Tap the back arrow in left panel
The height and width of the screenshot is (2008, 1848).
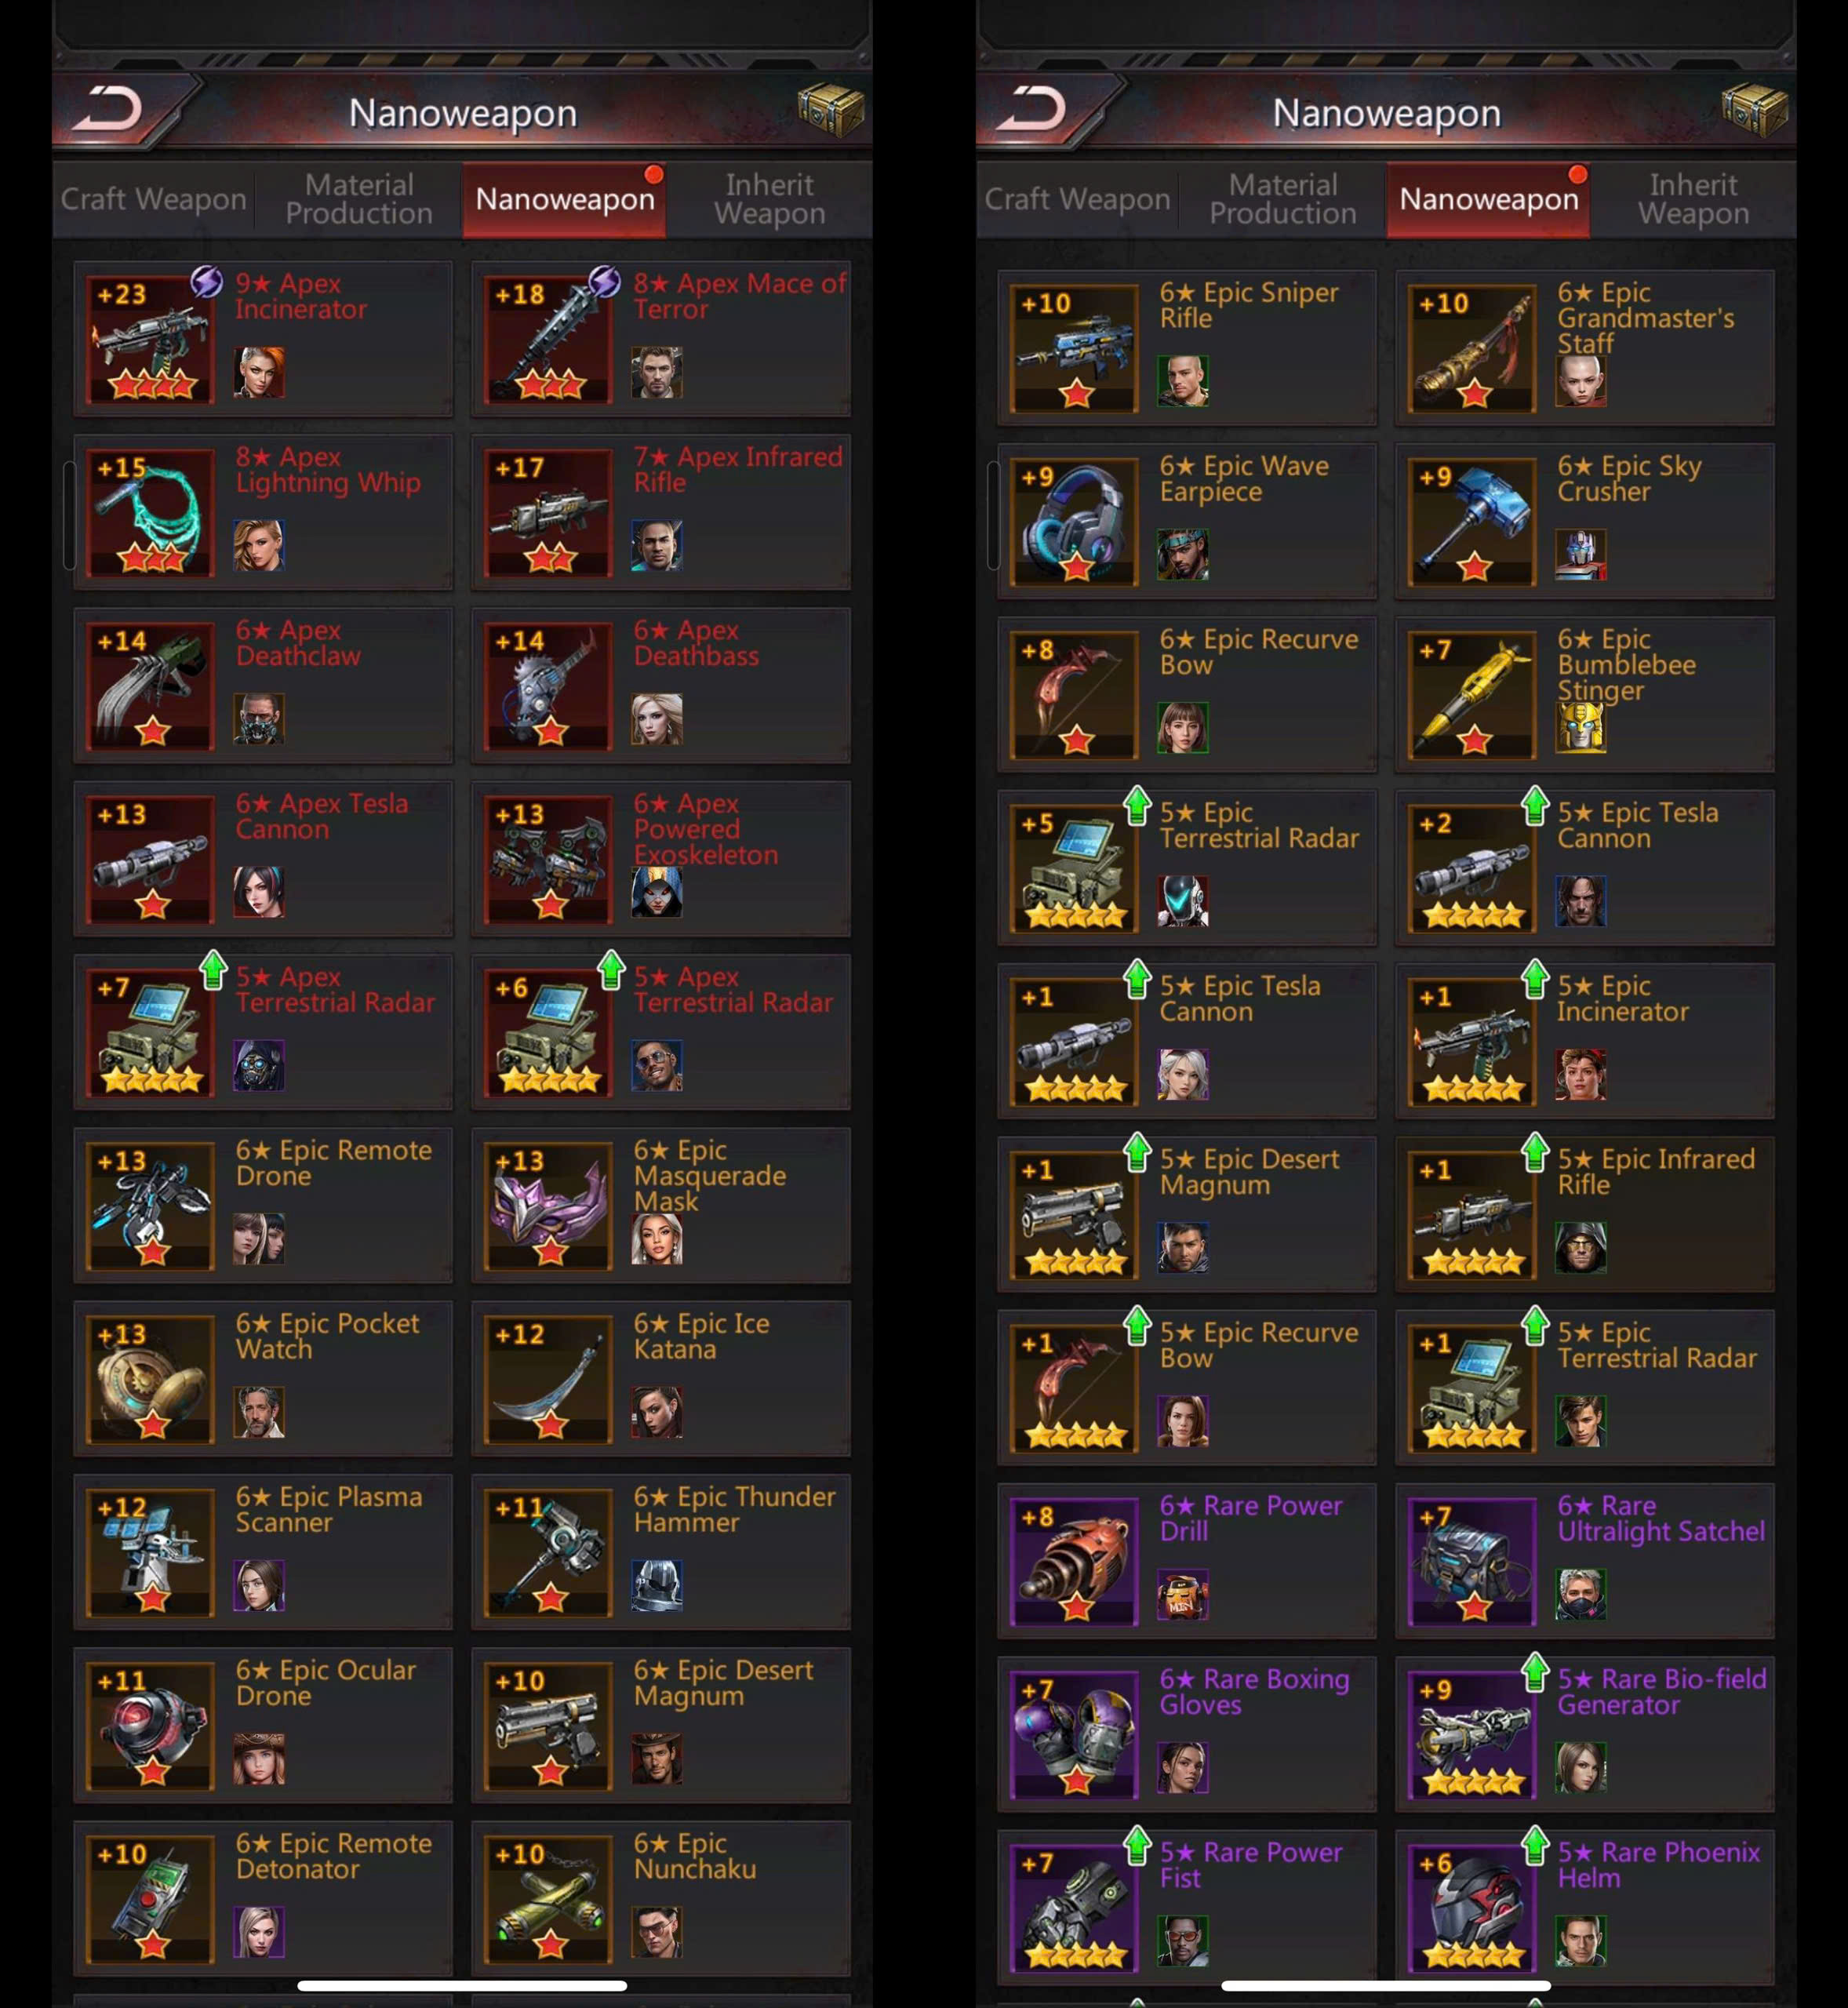coord(113,108)
